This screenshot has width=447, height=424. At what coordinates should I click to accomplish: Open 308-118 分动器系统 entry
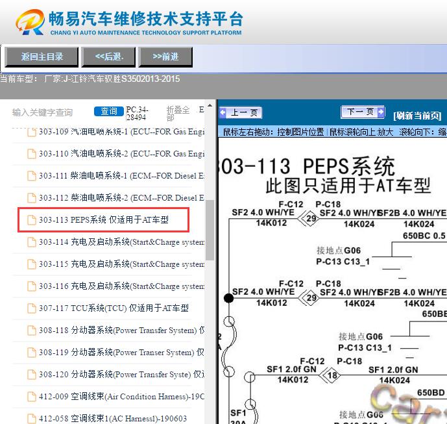tap(122, 330)
